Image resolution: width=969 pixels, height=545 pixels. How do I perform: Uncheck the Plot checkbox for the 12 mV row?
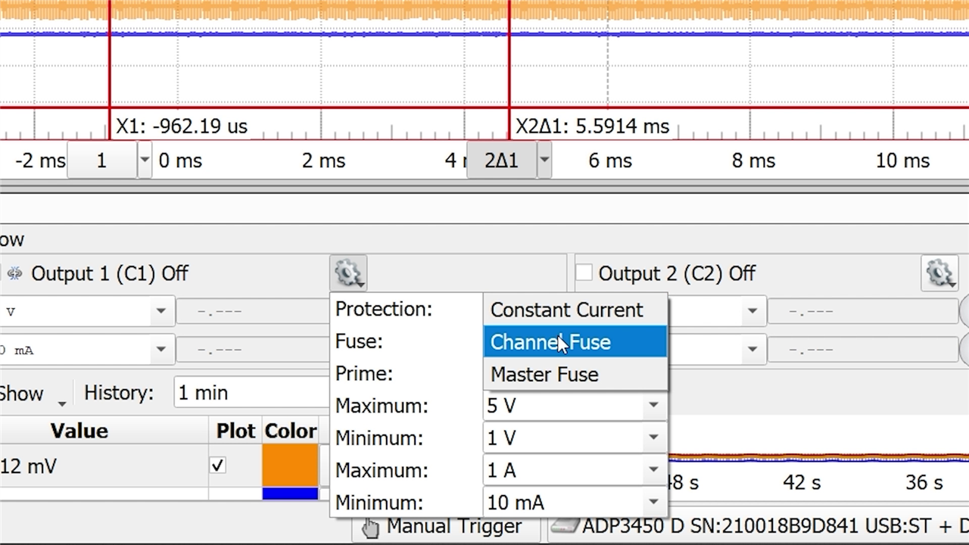point(217,466)
